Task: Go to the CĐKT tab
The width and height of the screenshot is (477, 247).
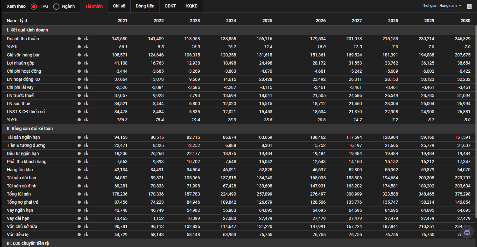Action: tap(170, 6)
